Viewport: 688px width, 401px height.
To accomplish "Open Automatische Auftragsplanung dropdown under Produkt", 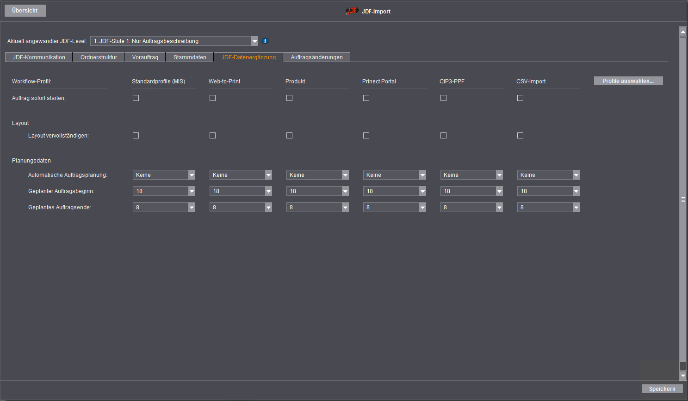I will (317, 175).
